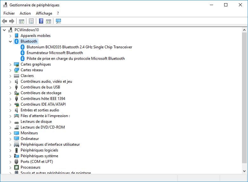
Task: Click the Contrôleurs audio, vidéo et jeu speaker icon
Action: click(x=16, y=81)
